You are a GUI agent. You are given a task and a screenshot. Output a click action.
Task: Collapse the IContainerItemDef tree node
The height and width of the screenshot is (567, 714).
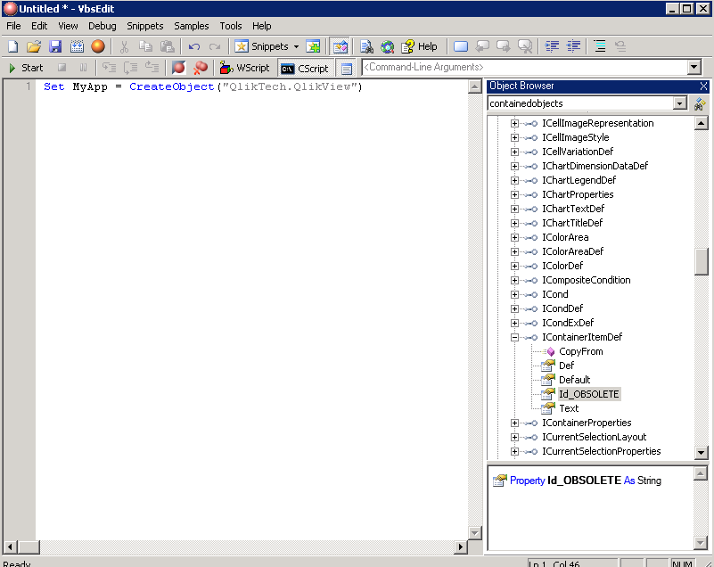(514, 337)
